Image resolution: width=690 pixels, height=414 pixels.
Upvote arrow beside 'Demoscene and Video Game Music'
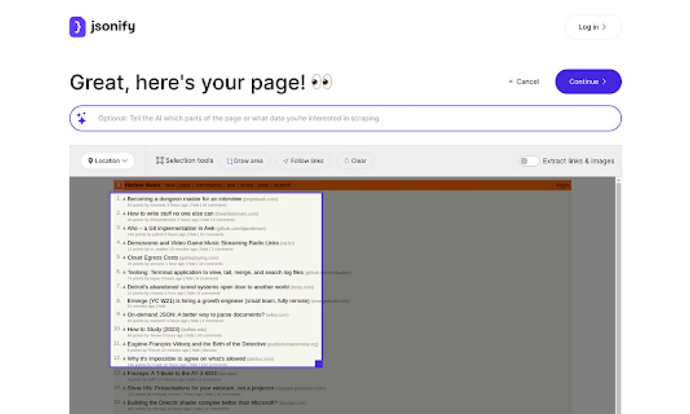pos(124,244)
